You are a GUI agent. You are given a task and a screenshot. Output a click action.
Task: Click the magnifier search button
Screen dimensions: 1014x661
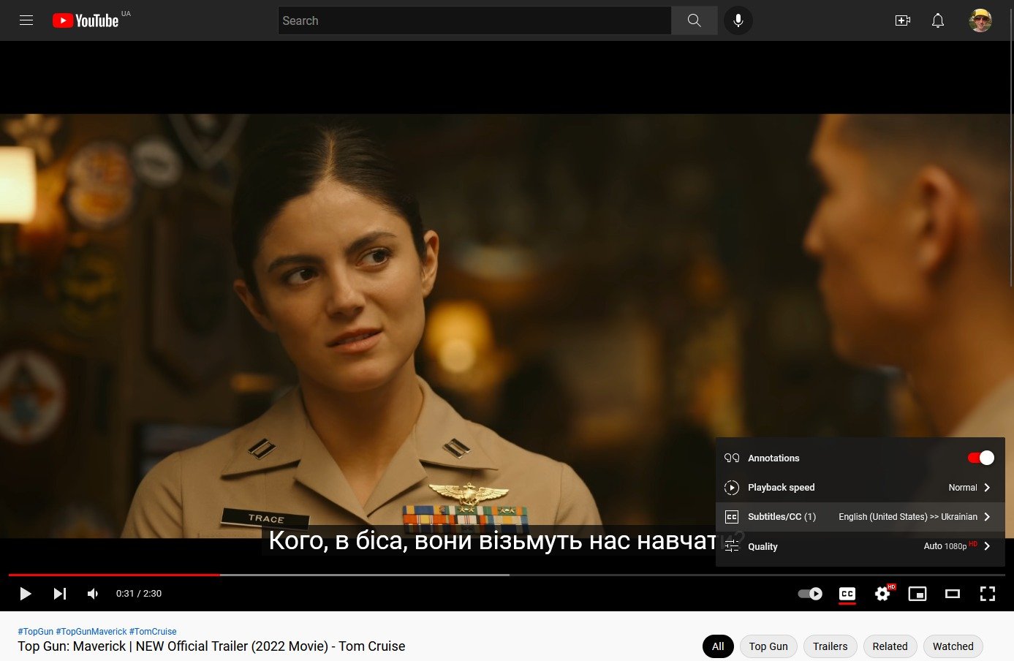click(695, 20)
